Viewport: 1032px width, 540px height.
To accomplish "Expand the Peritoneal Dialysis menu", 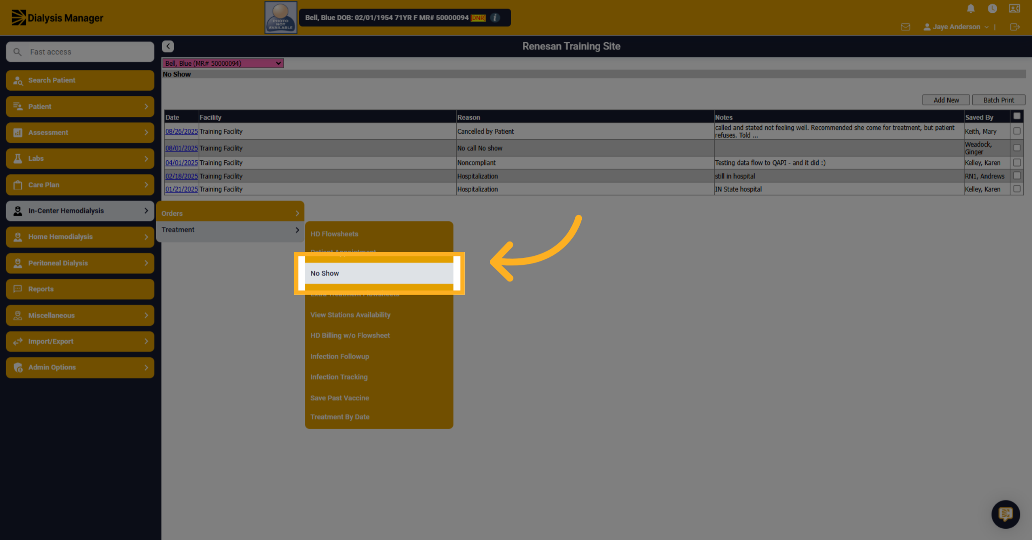I will 80,263.
